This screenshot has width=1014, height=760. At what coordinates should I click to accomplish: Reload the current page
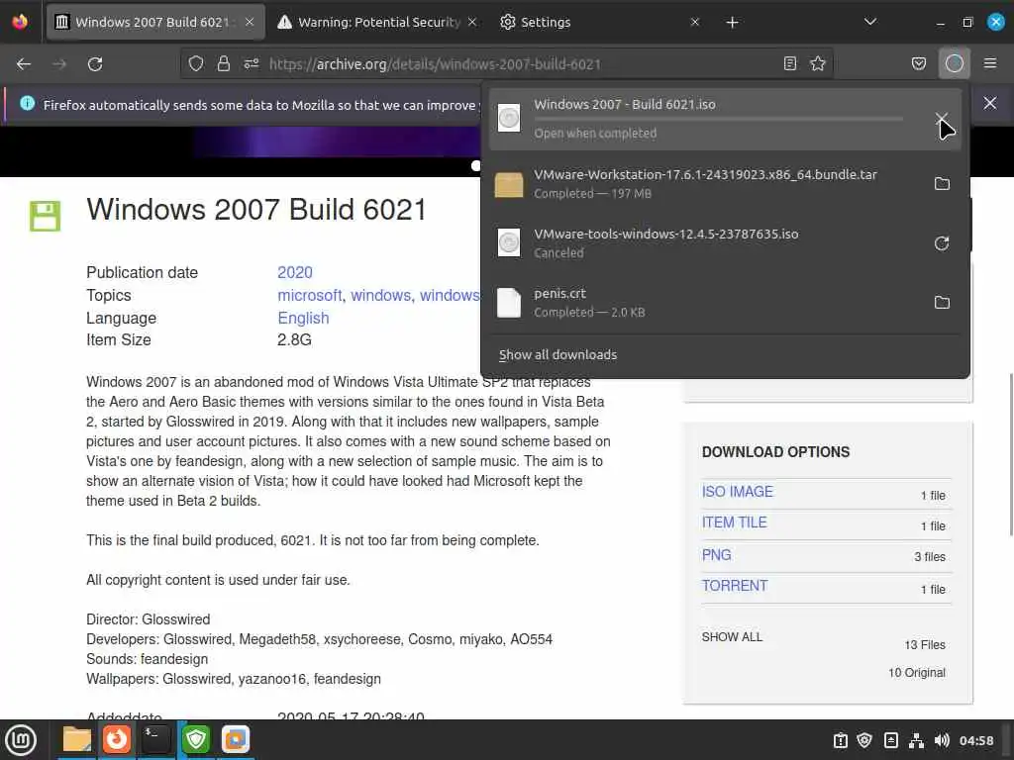[x=95, y=64]
